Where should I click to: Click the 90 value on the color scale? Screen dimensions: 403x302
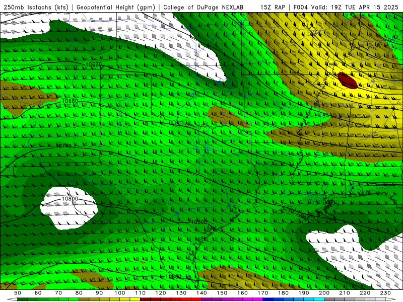click(x=99, y=293)
